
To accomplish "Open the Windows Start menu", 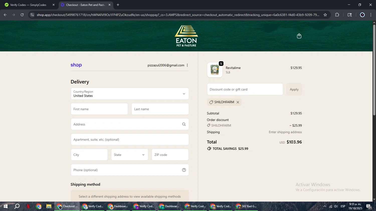I will point(5,206).
